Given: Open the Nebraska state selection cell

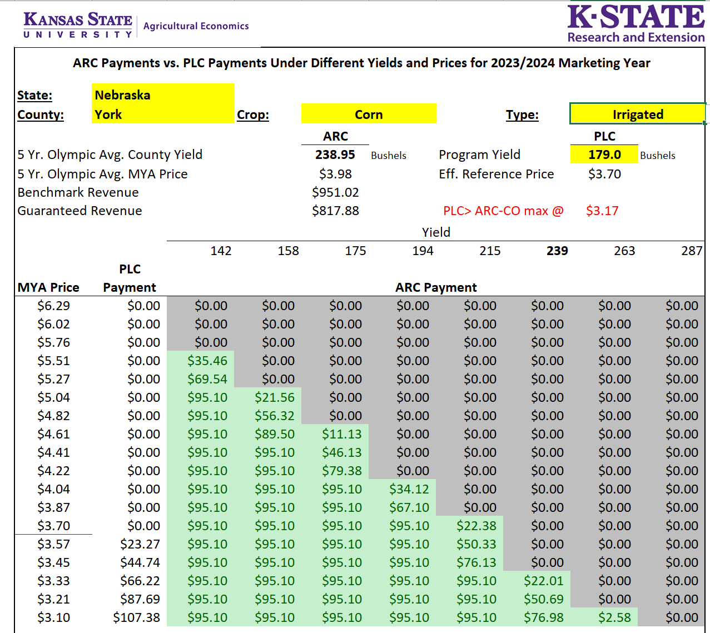Looking at the screenshot, I should click(x=162, y=94).
